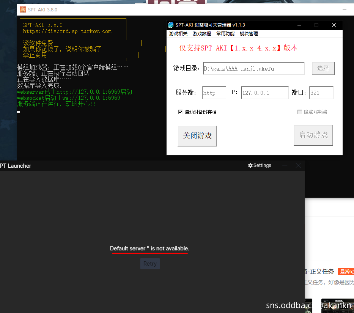The width and height of the screenshot is (354, 313).
Task: Click the globe icon in manager title bar
Action: click(170, 25)
